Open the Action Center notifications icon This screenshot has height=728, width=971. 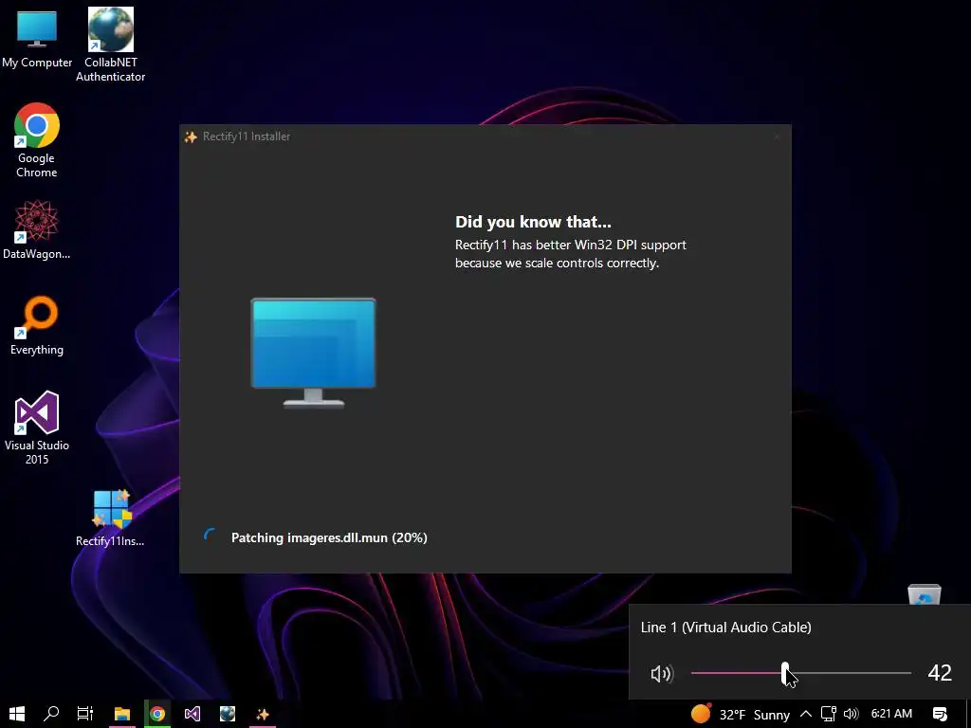tap(940, 714)
